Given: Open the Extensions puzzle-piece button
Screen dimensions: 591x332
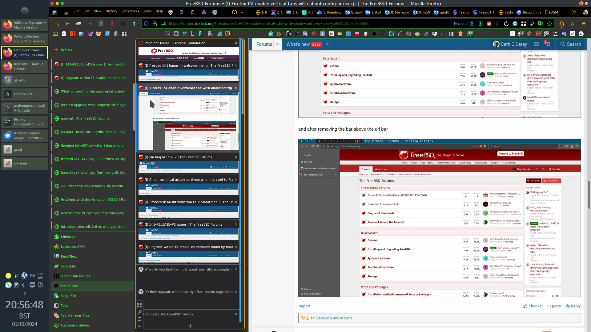Looking at the screenshot, I should click(561, 24).
